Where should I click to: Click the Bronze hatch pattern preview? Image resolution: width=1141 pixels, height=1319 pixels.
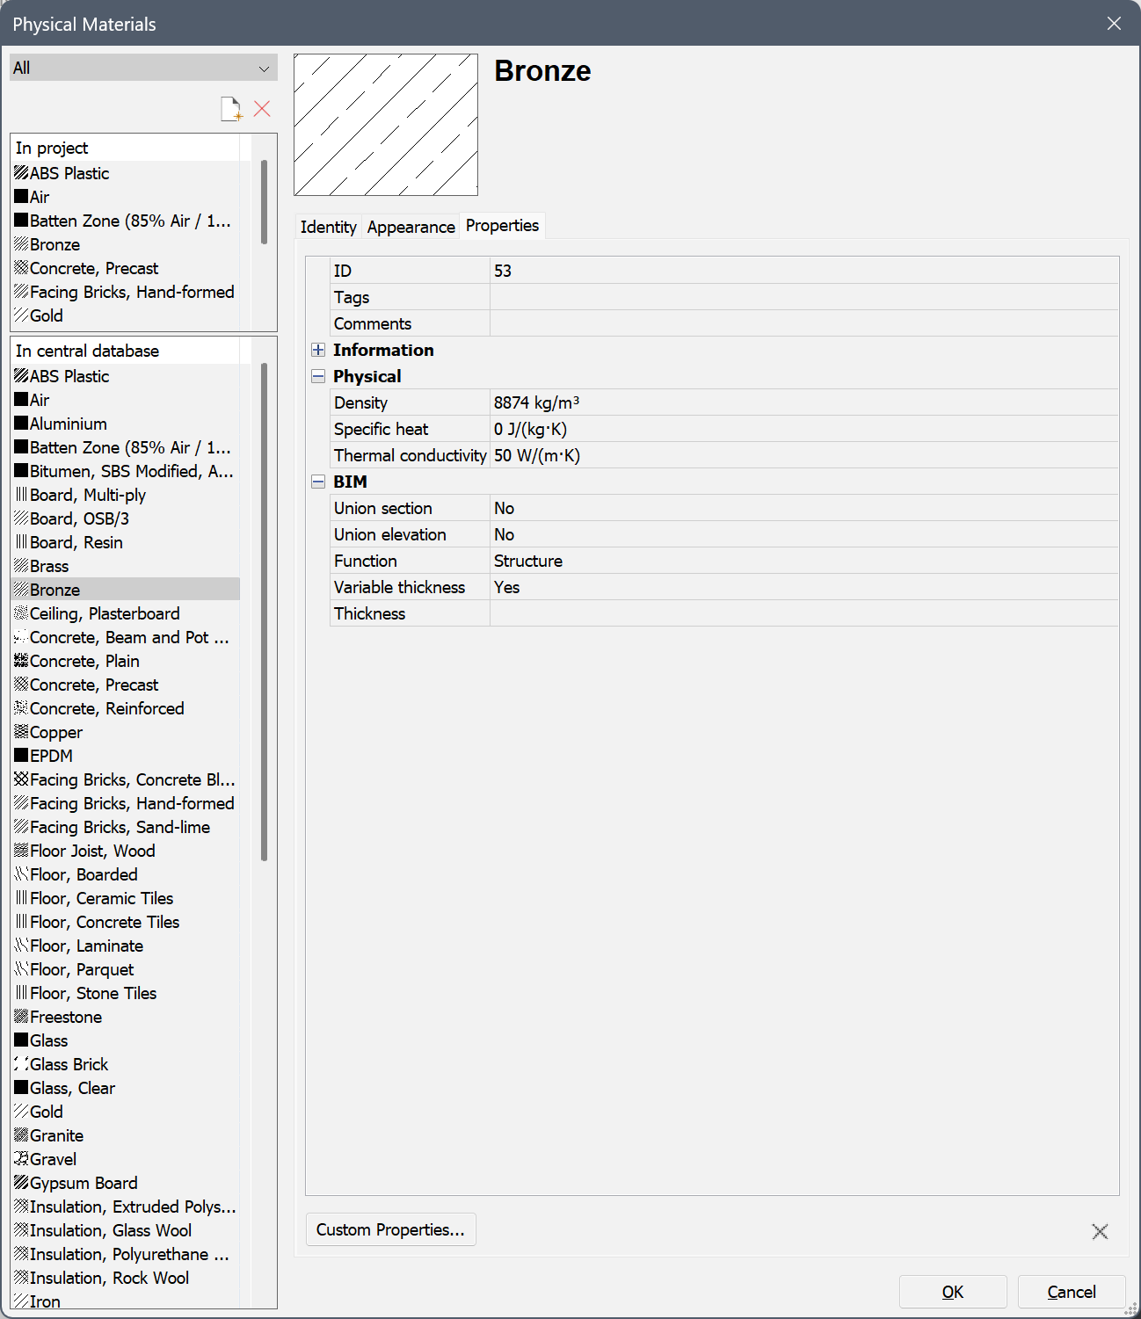click(386, 125)
